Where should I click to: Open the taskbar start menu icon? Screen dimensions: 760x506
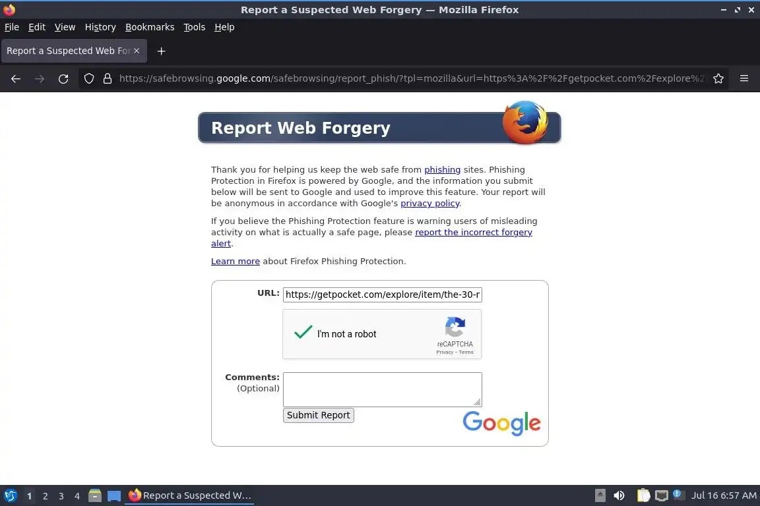pyautogui.click(x=10, y=495)
